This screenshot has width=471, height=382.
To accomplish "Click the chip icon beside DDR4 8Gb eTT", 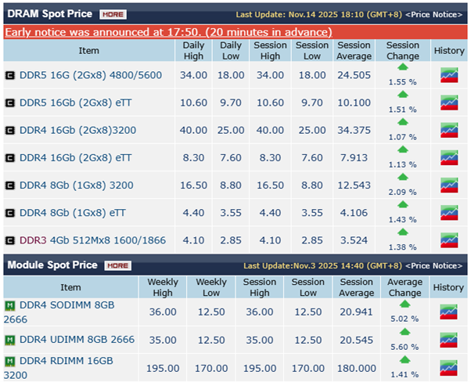I will 10,213.
